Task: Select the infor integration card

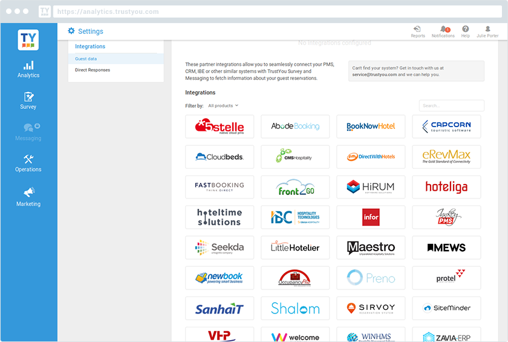Action: coord(371,217)
